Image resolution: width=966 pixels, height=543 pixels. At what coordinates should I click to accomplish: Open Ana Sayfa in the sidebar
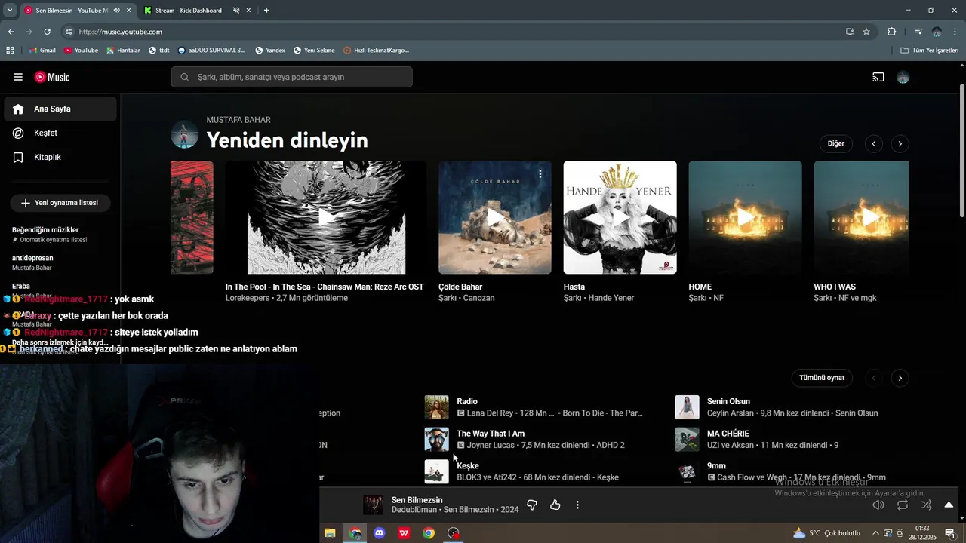(60, 109)
